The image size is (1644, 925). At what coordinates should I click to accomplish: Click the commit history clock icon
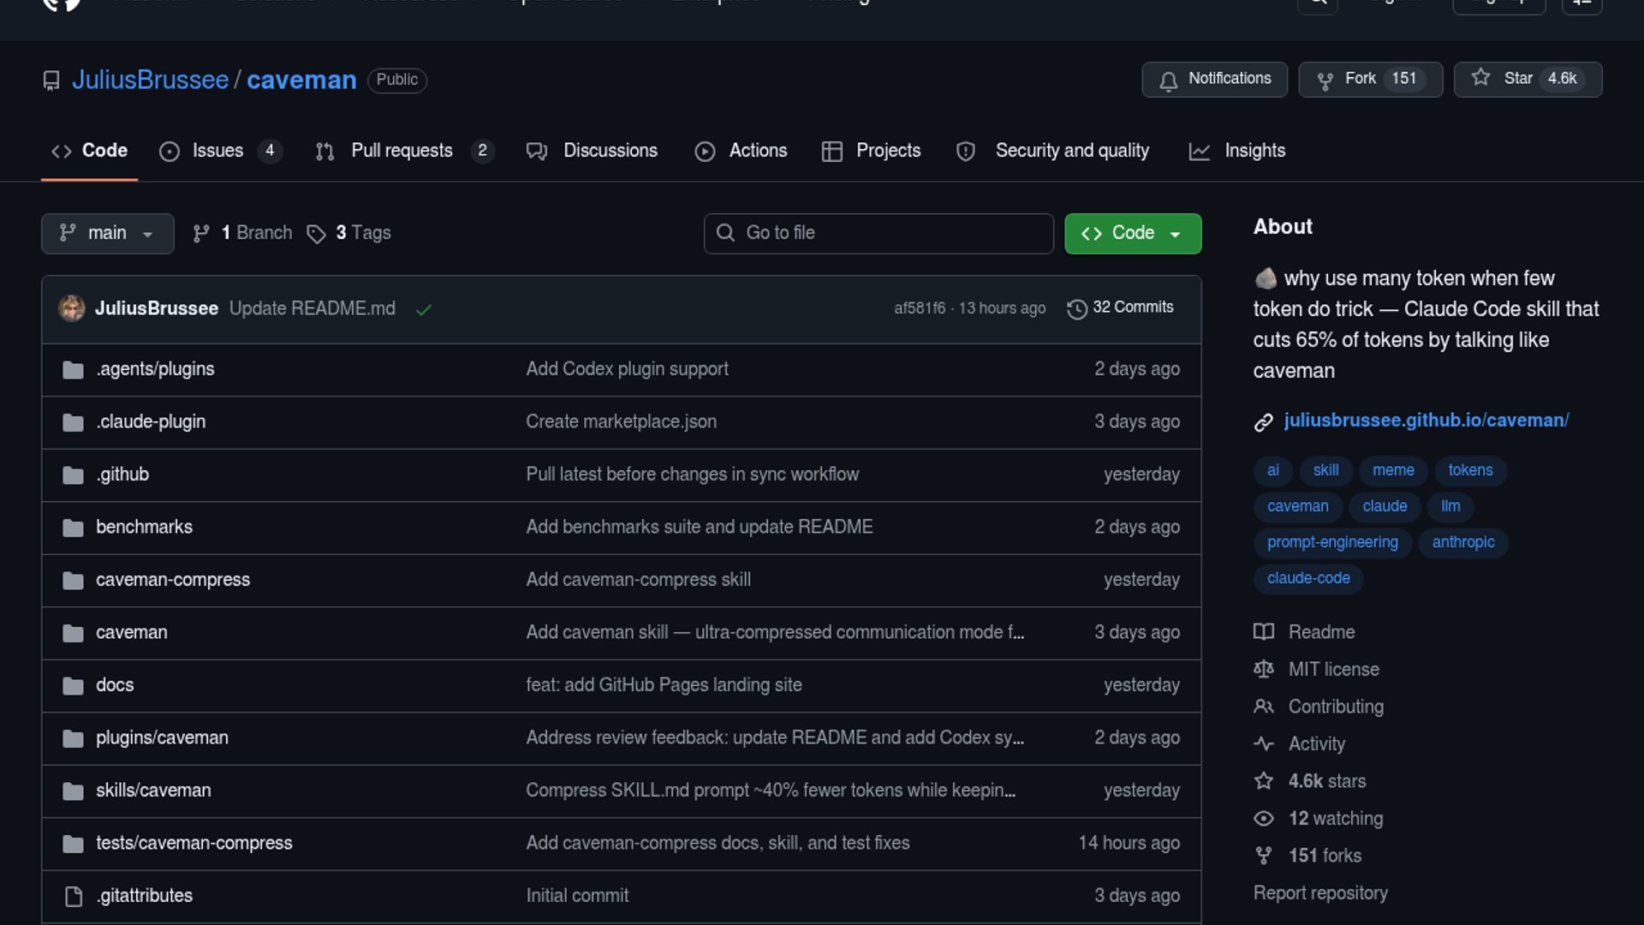[1076, 308]
